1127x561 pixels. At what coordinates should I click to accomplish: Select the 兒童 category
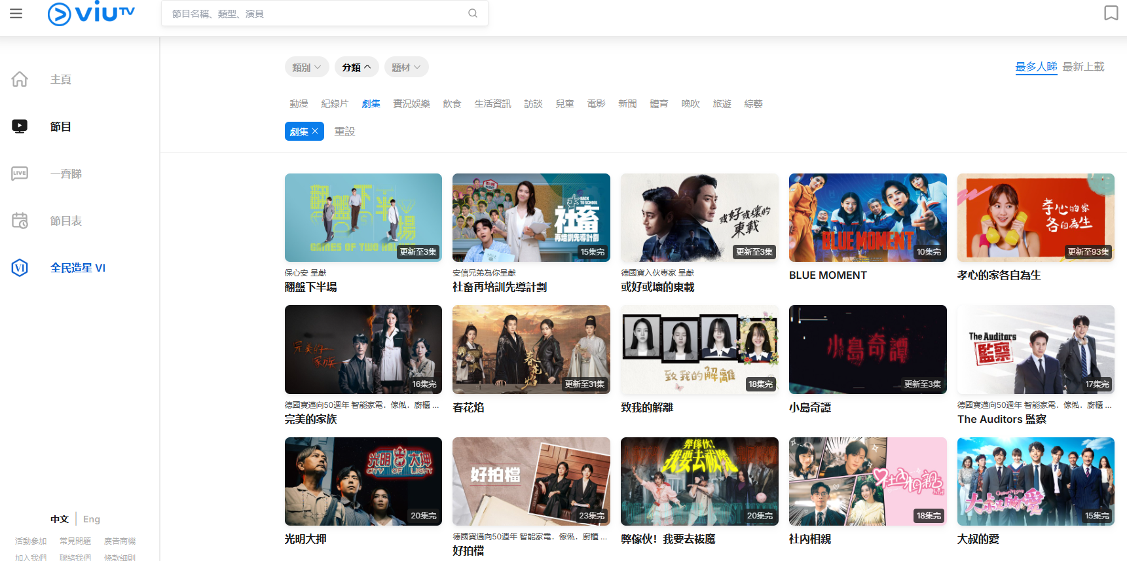tap(564, 103)
